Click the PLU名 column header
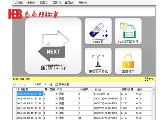The height and width of the screenshot is (120, 168). (x=107, y=89)
